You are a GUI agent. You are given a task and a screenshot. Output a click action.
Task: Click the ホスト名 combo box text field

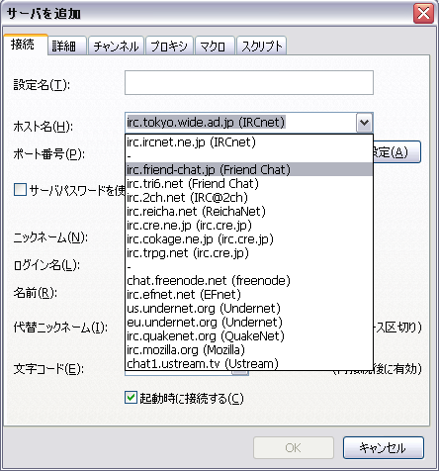(x=240, y=123)
